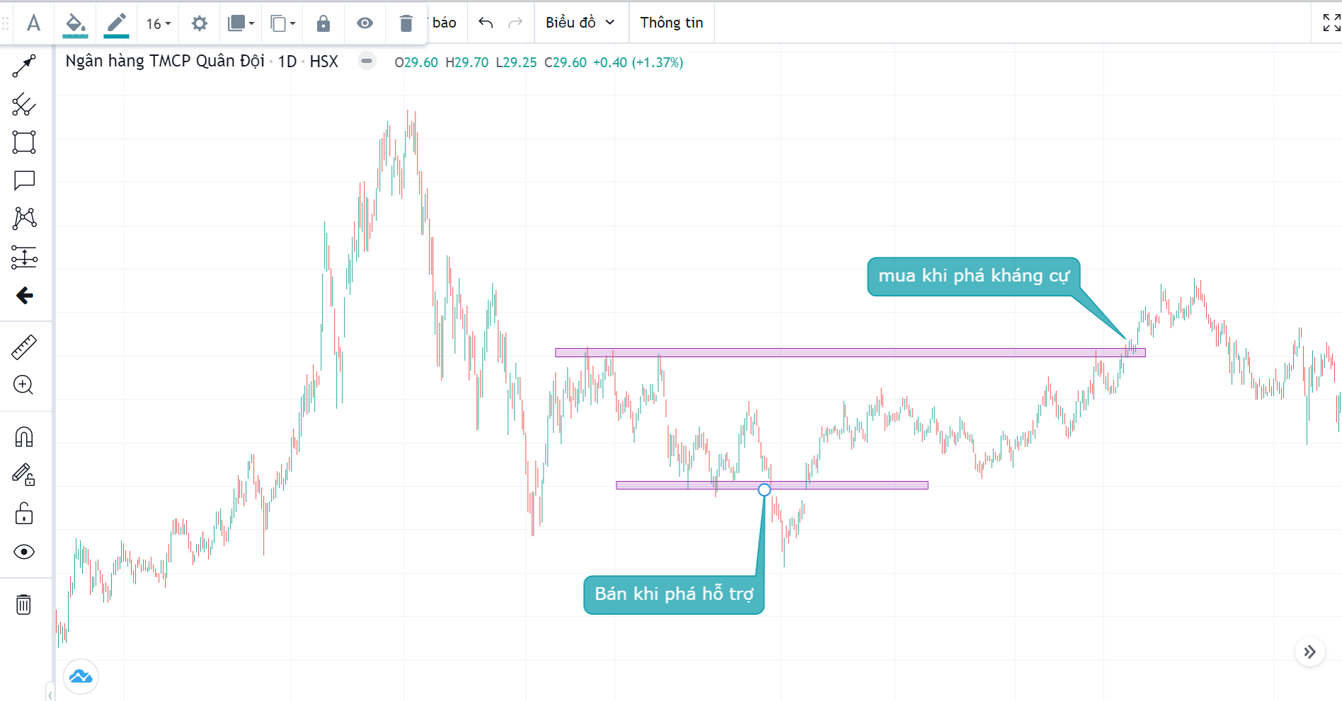Screen dimensions: 1342x701
Task: Click the undo arrow button
Action: [486, 23]
